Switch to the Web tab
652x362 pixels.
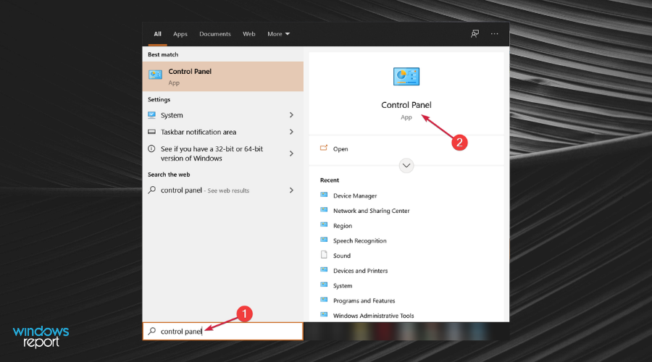click(249, 34)
